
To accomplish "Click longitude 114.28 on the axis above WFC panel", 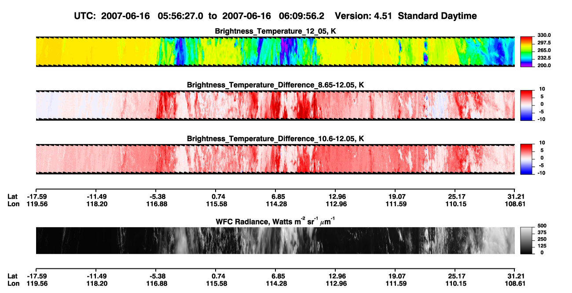I will point(276,204).
